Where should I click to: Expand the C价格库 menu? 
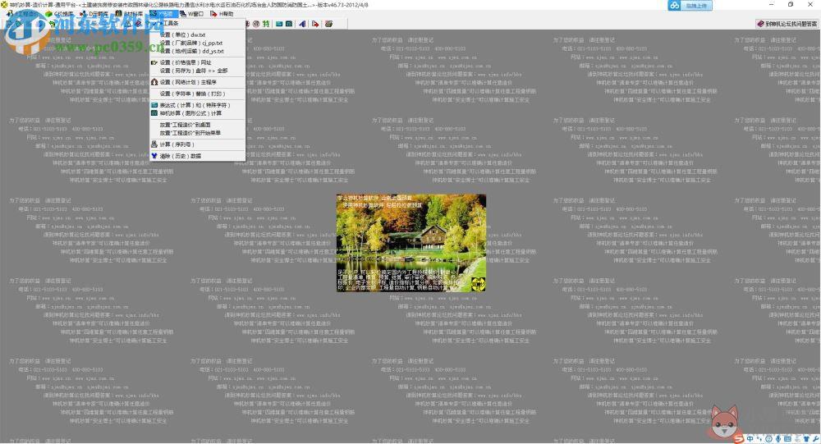(60, 14)
